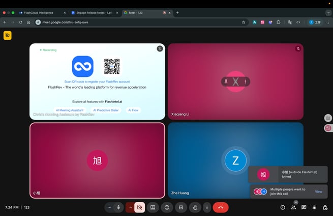Switch to the Engage Release Notes tab

click(x=94, y=13)
